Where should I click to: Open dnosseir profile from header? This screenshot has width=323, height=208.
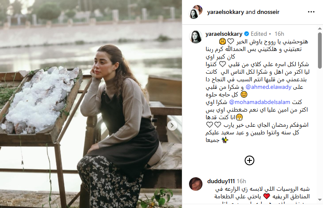pos(268,12)
